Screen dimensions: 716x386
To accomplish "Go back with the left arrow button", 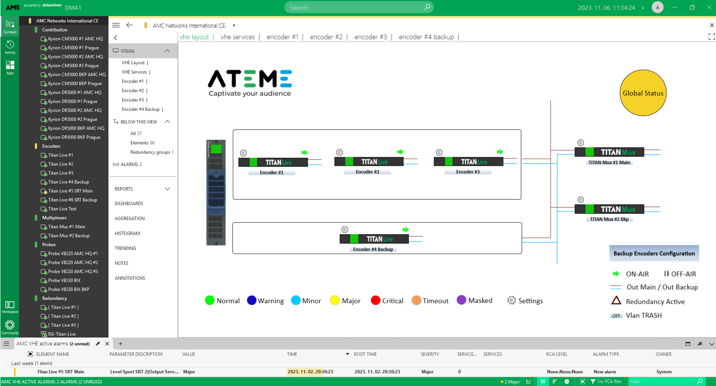I will coord(130,25).
